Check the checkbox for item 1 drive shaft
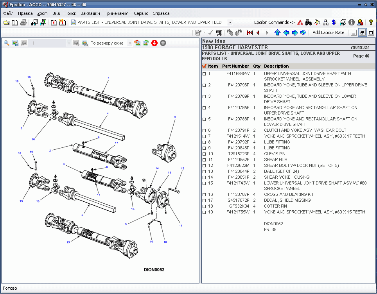 click(204, 73)
